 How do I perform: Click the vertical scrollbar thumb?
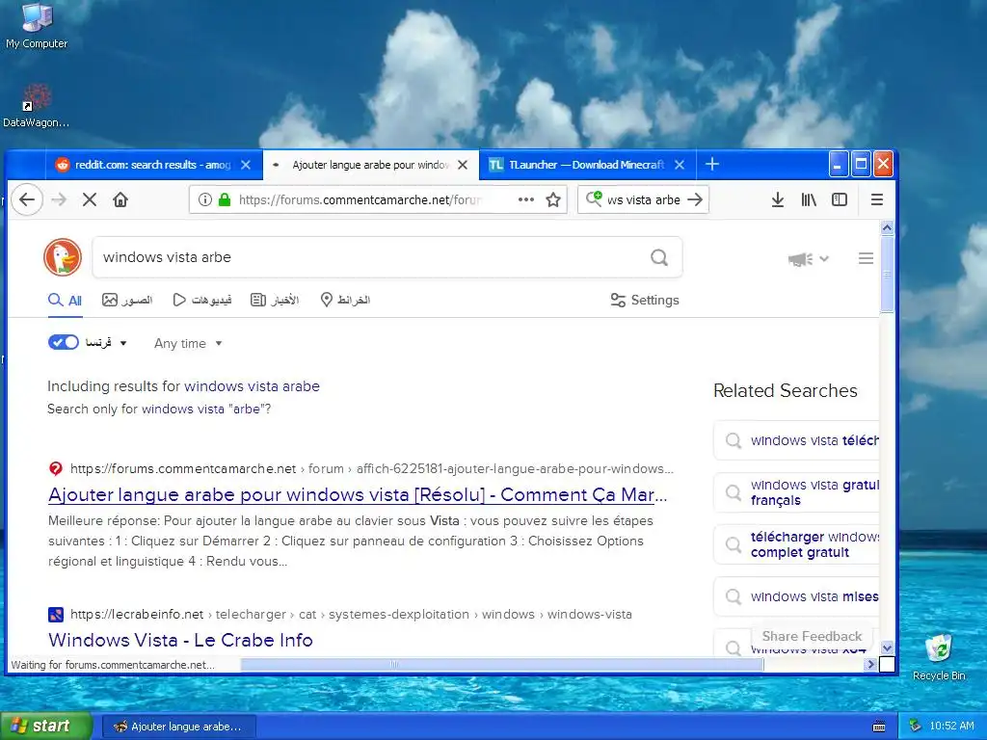point(887,275)
